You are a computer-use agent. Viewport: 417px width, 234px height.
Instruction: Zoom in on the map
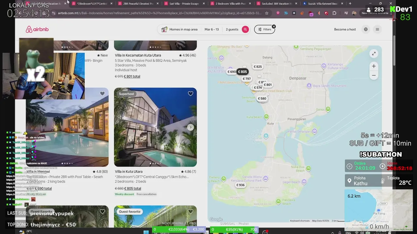[x=374, y=66]
